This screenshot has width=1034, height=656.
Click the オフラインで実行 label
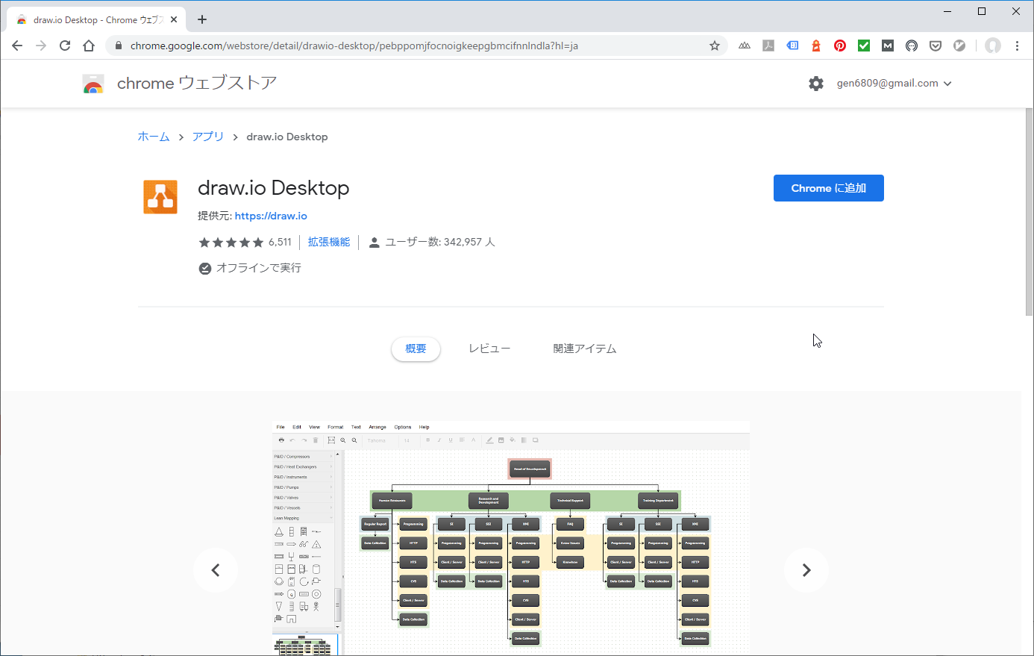(259, 268)
